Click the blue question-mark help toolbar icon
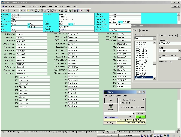This screenshot has height=137, width=181. (78, 11)
